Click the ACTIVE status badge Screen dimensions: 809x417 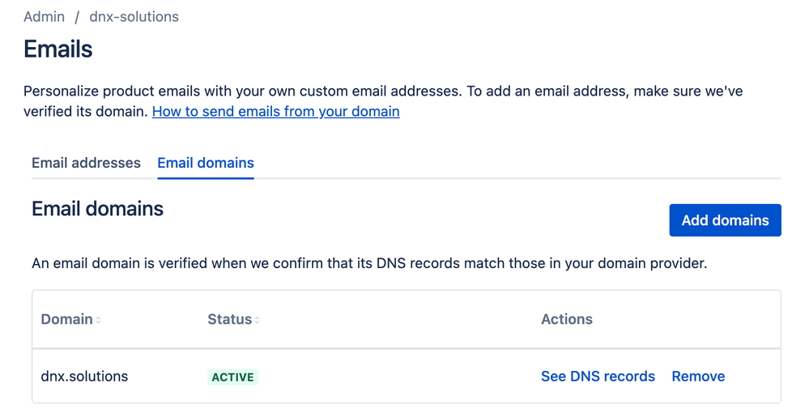232,377
